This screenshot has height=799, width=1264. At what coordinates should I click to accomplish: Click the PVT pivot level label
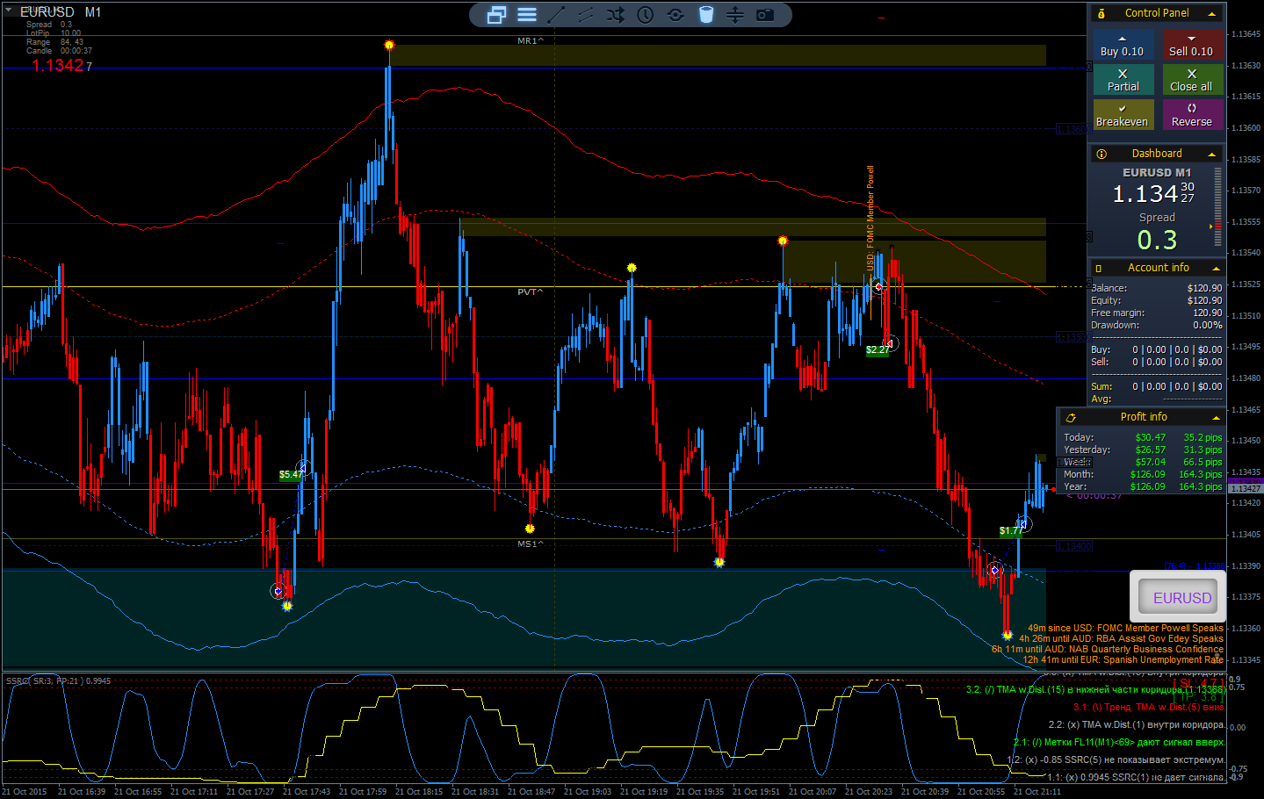[530, 292]
